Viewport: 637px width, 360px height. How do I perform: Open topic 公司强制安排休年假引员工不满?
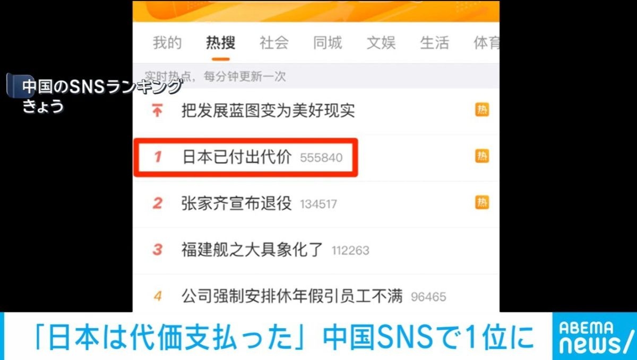(292, 296)
